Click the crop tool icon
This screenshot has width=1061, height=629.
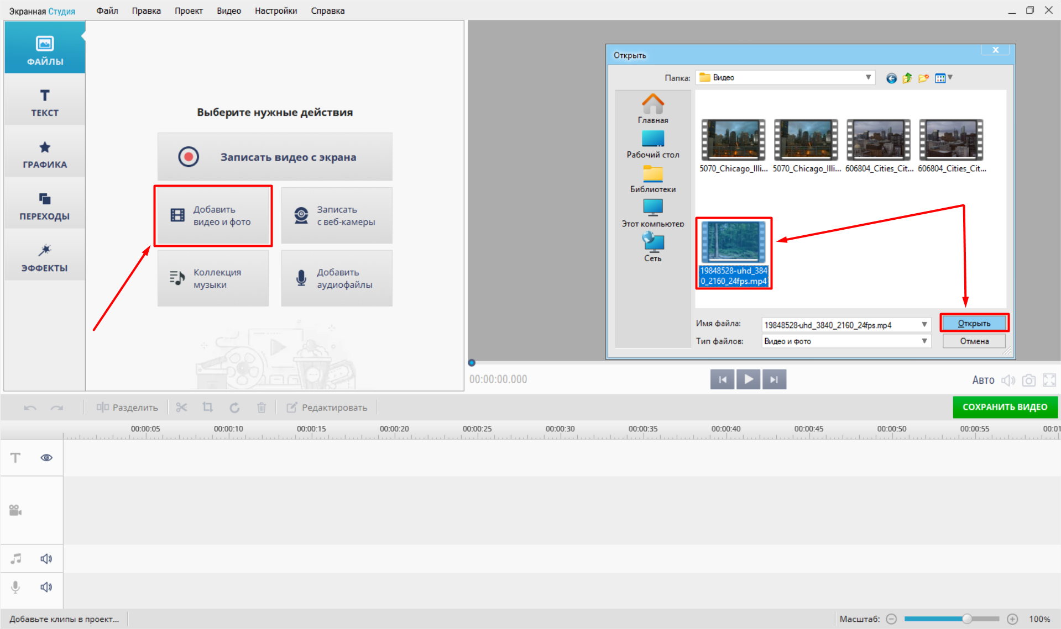(x=208, y=408)
